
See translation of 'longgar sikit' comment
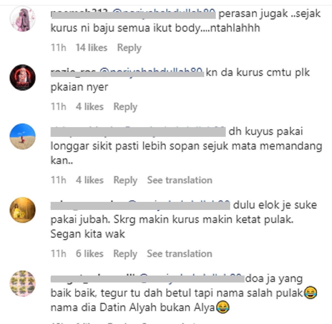180,180
